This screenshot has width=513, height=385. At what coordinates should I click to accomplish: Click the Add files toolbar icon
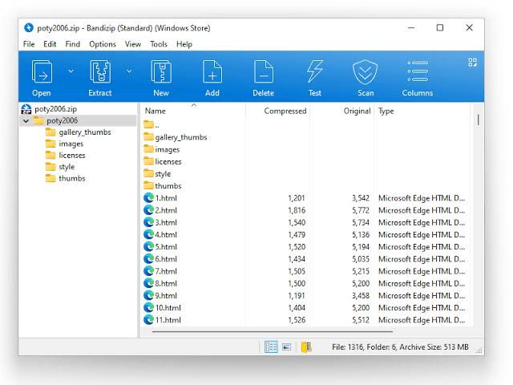pyautogui.click(x=212, y=72)
